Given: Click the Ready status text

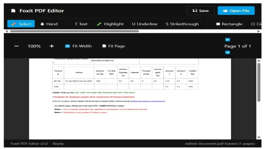Looking at the screenshot, I should pyautogui.click(x=58, y=144).
